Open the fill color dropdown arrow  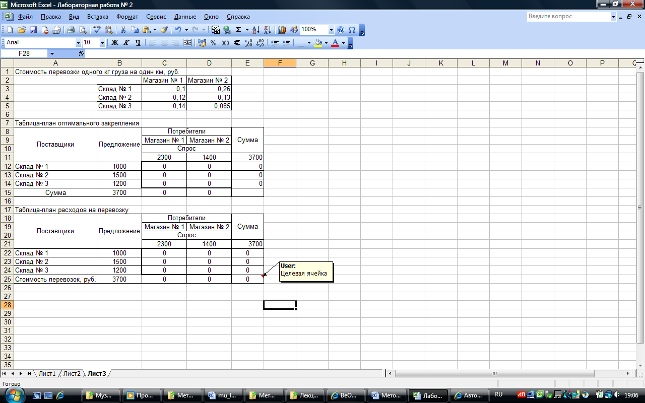[326, 43]
